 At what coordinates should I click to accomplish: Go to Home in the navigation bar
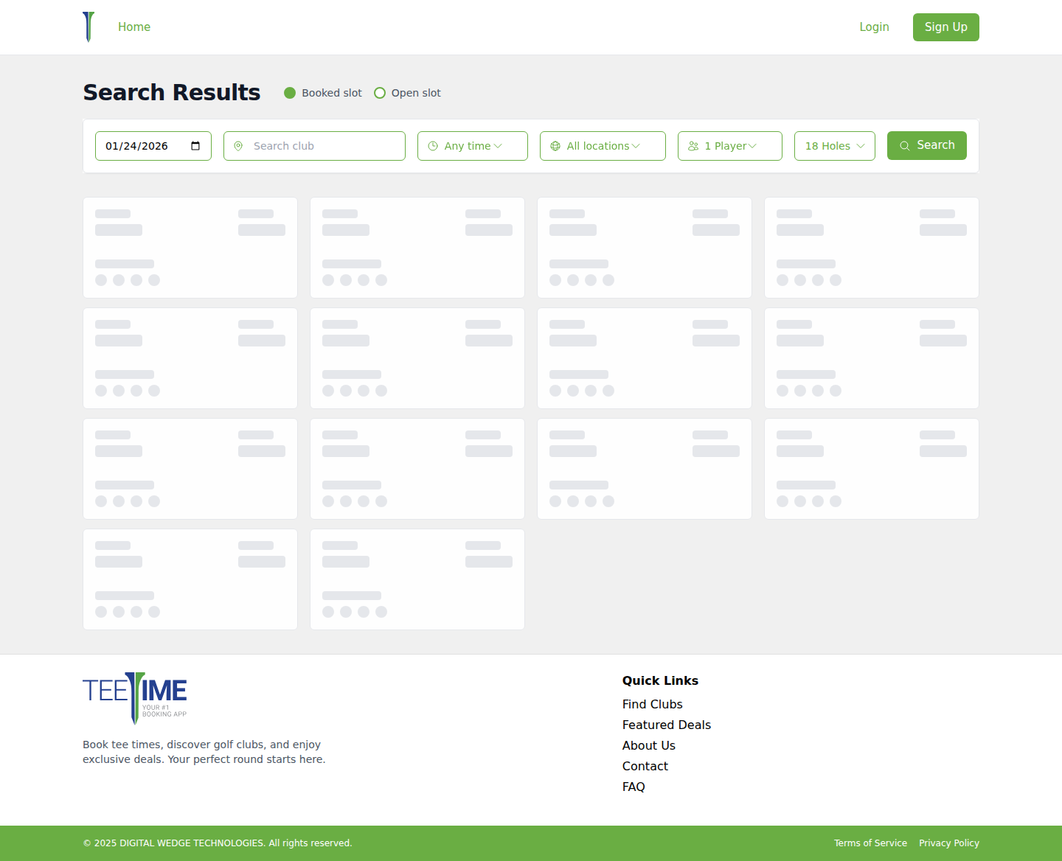click(x=134, y=27)
